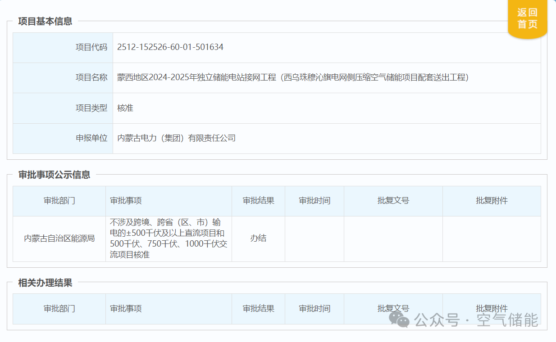Click the WeChat public account logo watermark
This screenshot has width=556, height=342.
click(x=398, y=320)
